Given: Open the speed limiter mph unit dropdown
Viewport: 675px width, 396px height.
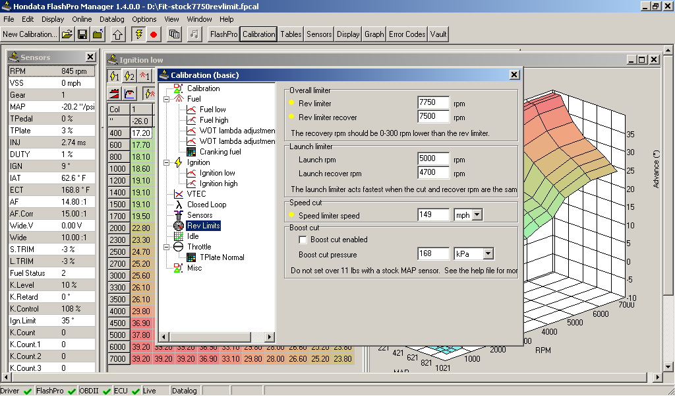Looking at the screenshot, I should (x=477, y=215).
